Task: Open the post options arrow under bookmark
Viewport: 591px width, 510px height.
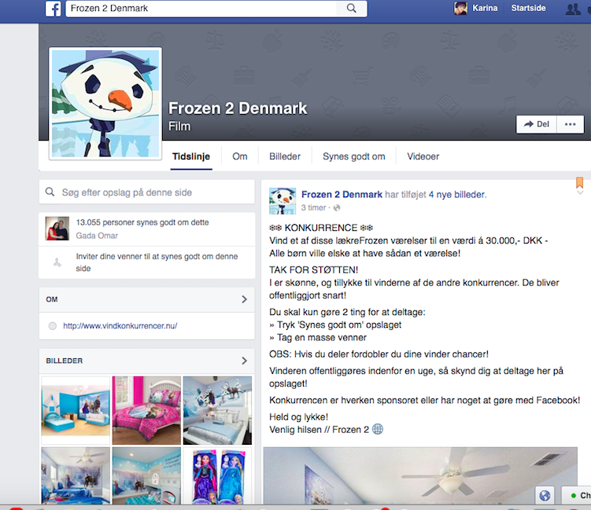Action: (580, 193)
